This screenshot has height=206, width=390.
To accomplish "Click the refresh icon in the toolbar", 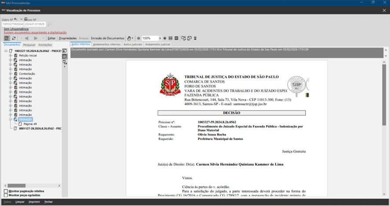I will [x=14, y=38].
